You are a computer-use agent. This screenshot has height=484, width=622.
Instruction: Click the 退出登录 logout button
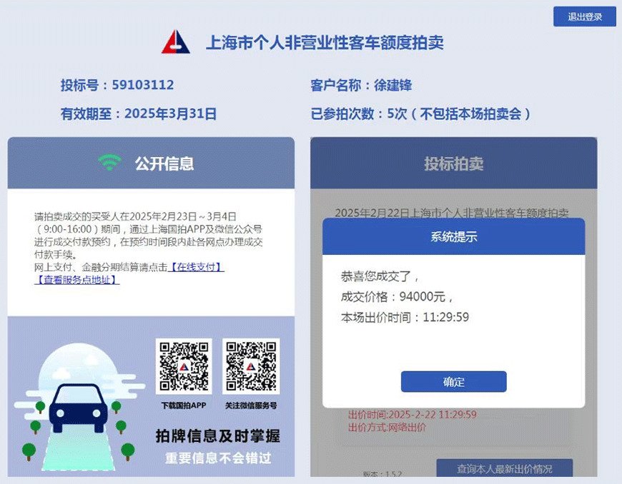pyautogui.click(x=585, y=16)
